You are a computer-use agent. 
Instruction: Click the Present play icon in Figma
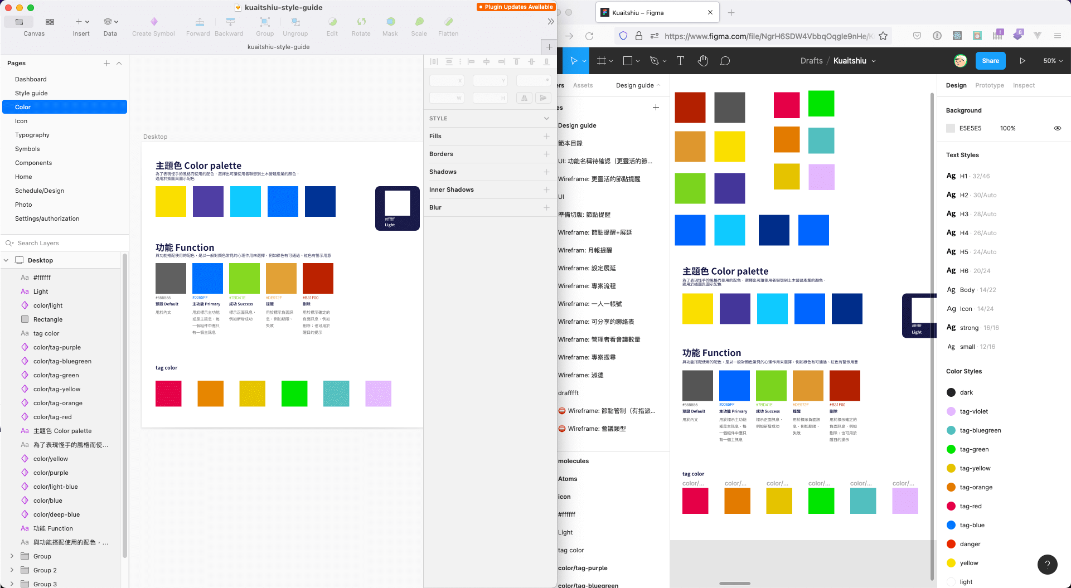(x=1022, y=61)
